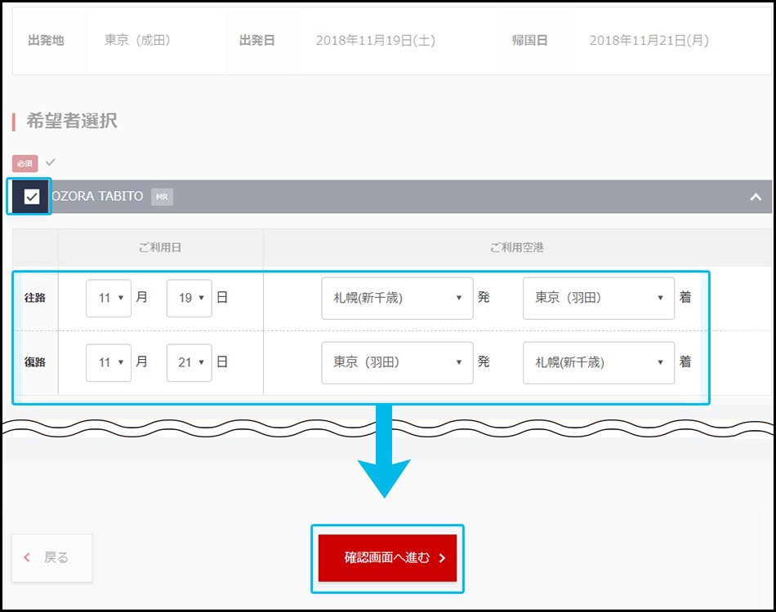Open 復路 arrival airport 札幌(新千歳) dropdown
The image size is (776, 612).
(x=598, y=362)
